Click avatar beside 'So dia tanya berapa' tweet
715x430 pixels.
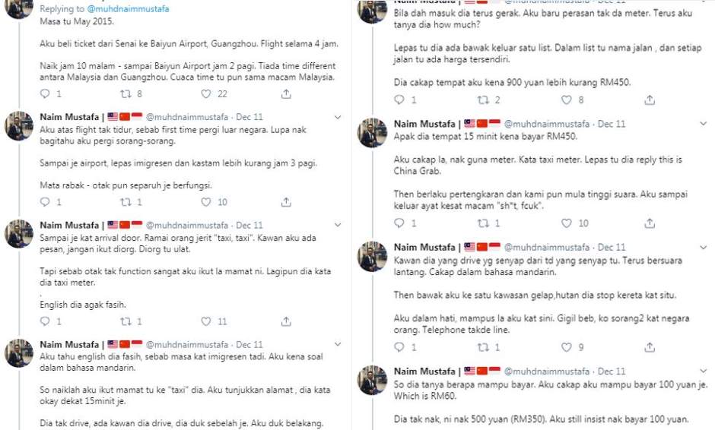click(373, 380)
